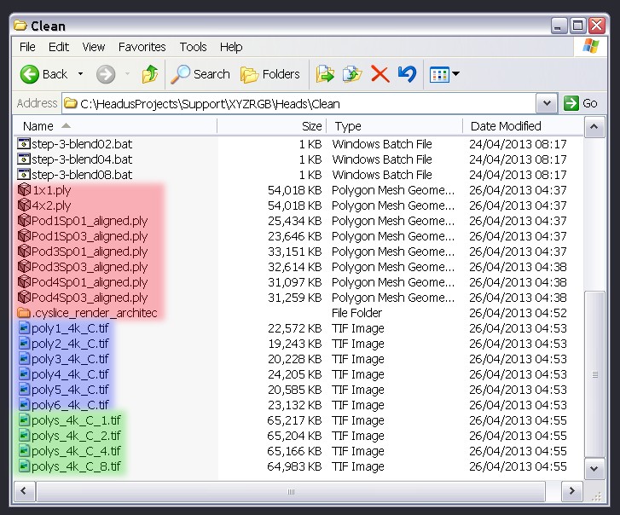Click the polys_4k_C_8.tif image icon
Image resolution: width=620 pixels, height=515 pixels.
click(x=24, y=466)
